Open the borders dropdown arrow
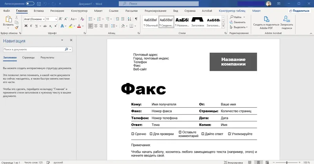The width and height of the screenshot is (314, 164). point(135,26)
